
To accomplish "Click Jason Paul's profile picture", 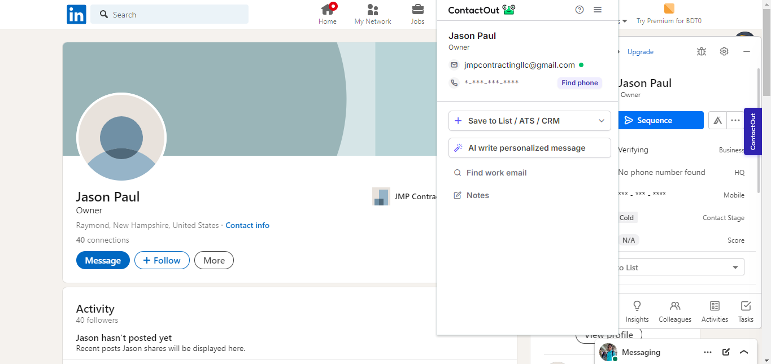I will (121, 138).
